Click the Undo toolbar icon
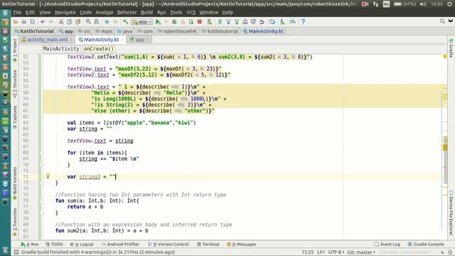Screen dimensions: 455x256 coord(43,22)
